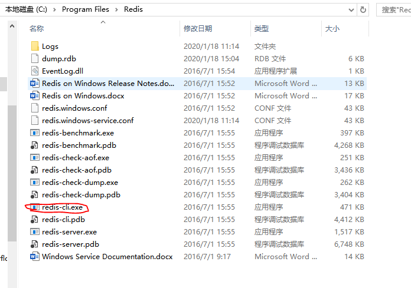Sort by the 大小 column header

(x=332, y=28)
